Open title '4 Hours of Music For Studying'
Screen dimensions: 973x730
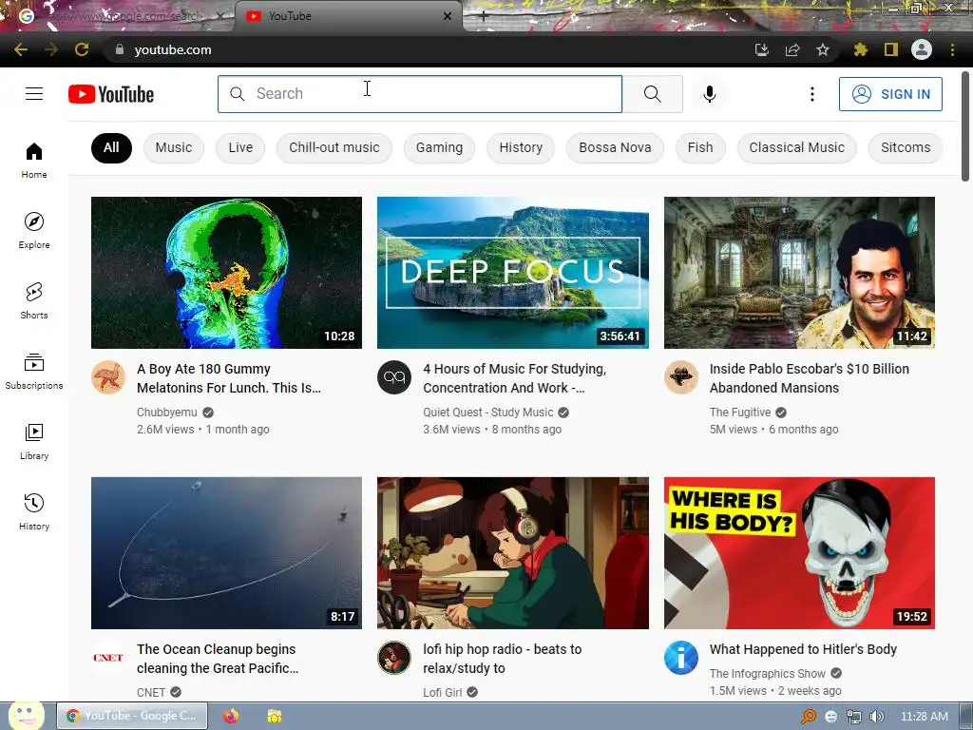point(514,378)
